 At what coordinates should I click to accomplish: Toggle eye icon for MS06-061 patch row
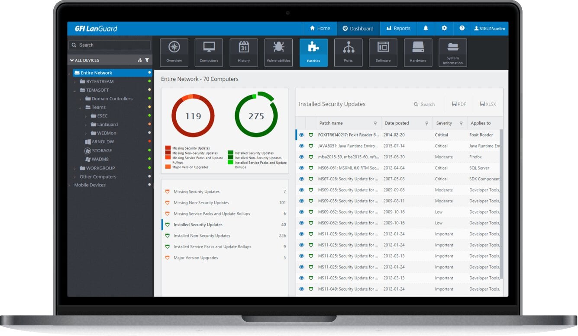[x=301, y=168]
